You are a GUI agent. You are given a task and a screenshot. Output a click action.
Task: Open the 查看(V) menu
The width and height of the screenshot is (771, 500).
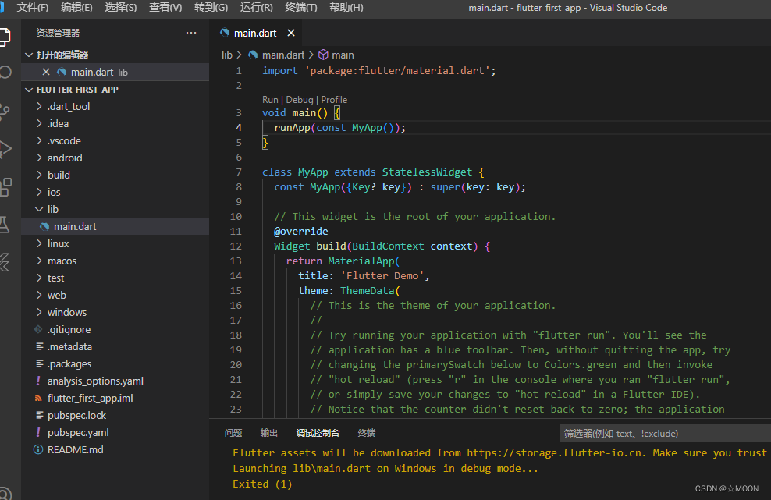click(165, 8)
